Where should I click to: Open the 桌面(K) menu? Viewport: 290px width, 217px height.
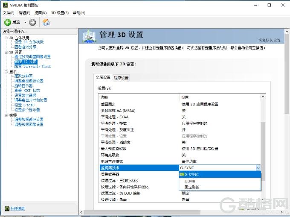41,13
